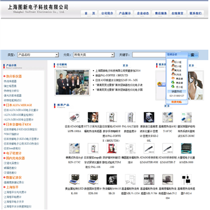Expand the 分类 dropdown showing 所有大类
Viewport: 210px width, 210px height.
93,55
